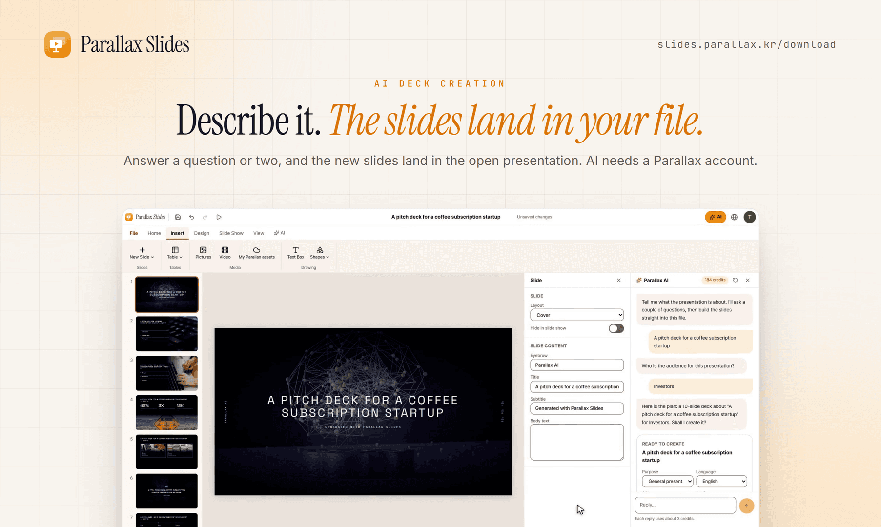The width and height of the screenshot is (881, 527).
Task: Open the Table dropdown
Action: click(x=175, y=253)
